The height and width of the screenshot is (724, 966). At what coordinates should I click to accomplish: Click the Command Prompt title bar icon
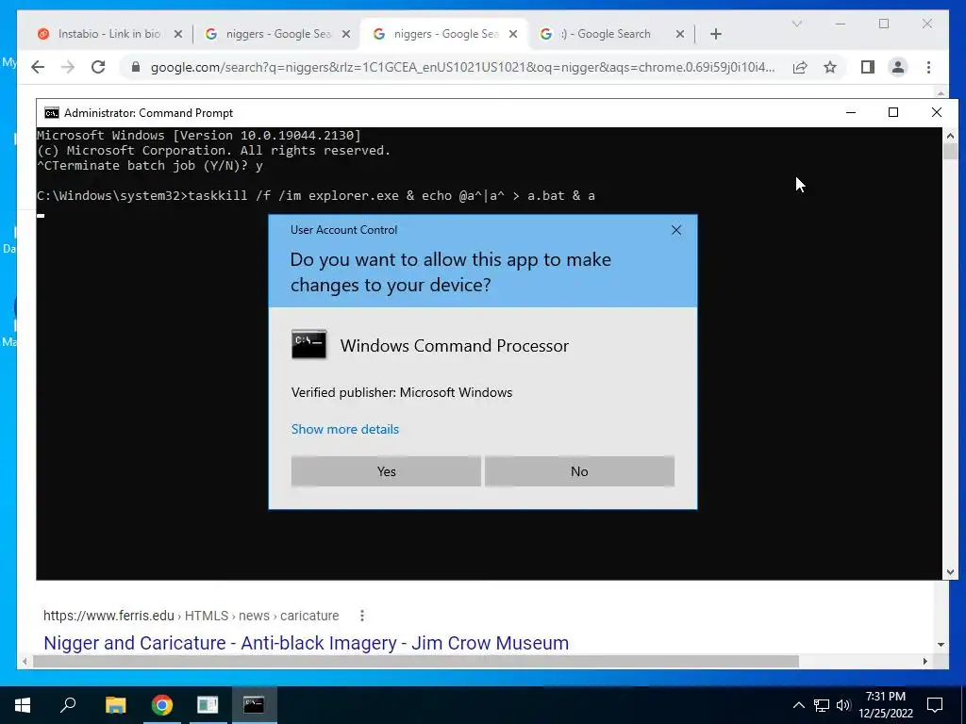(x=52, y=113)
